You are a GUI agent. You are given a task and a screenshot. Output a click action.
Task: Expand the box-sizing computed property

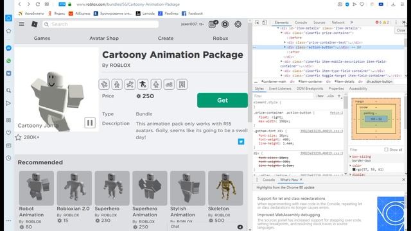pyautogui.click(x=351, y=157)
